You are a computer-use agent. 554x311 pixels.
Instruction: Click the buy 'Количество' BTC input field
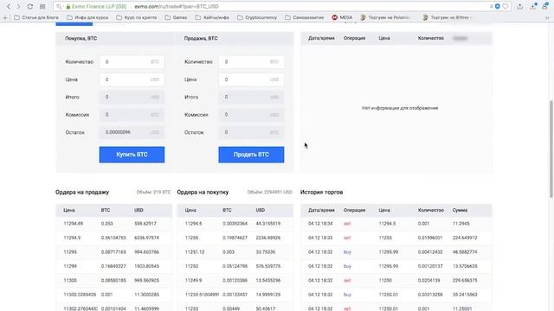(x=132, y=61)
